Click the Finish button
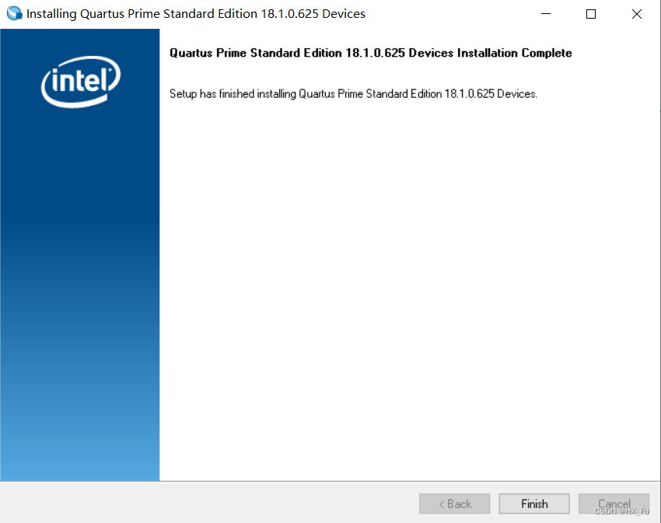The width and height of the screenshot is (661, 523). [x=534, y=504]
